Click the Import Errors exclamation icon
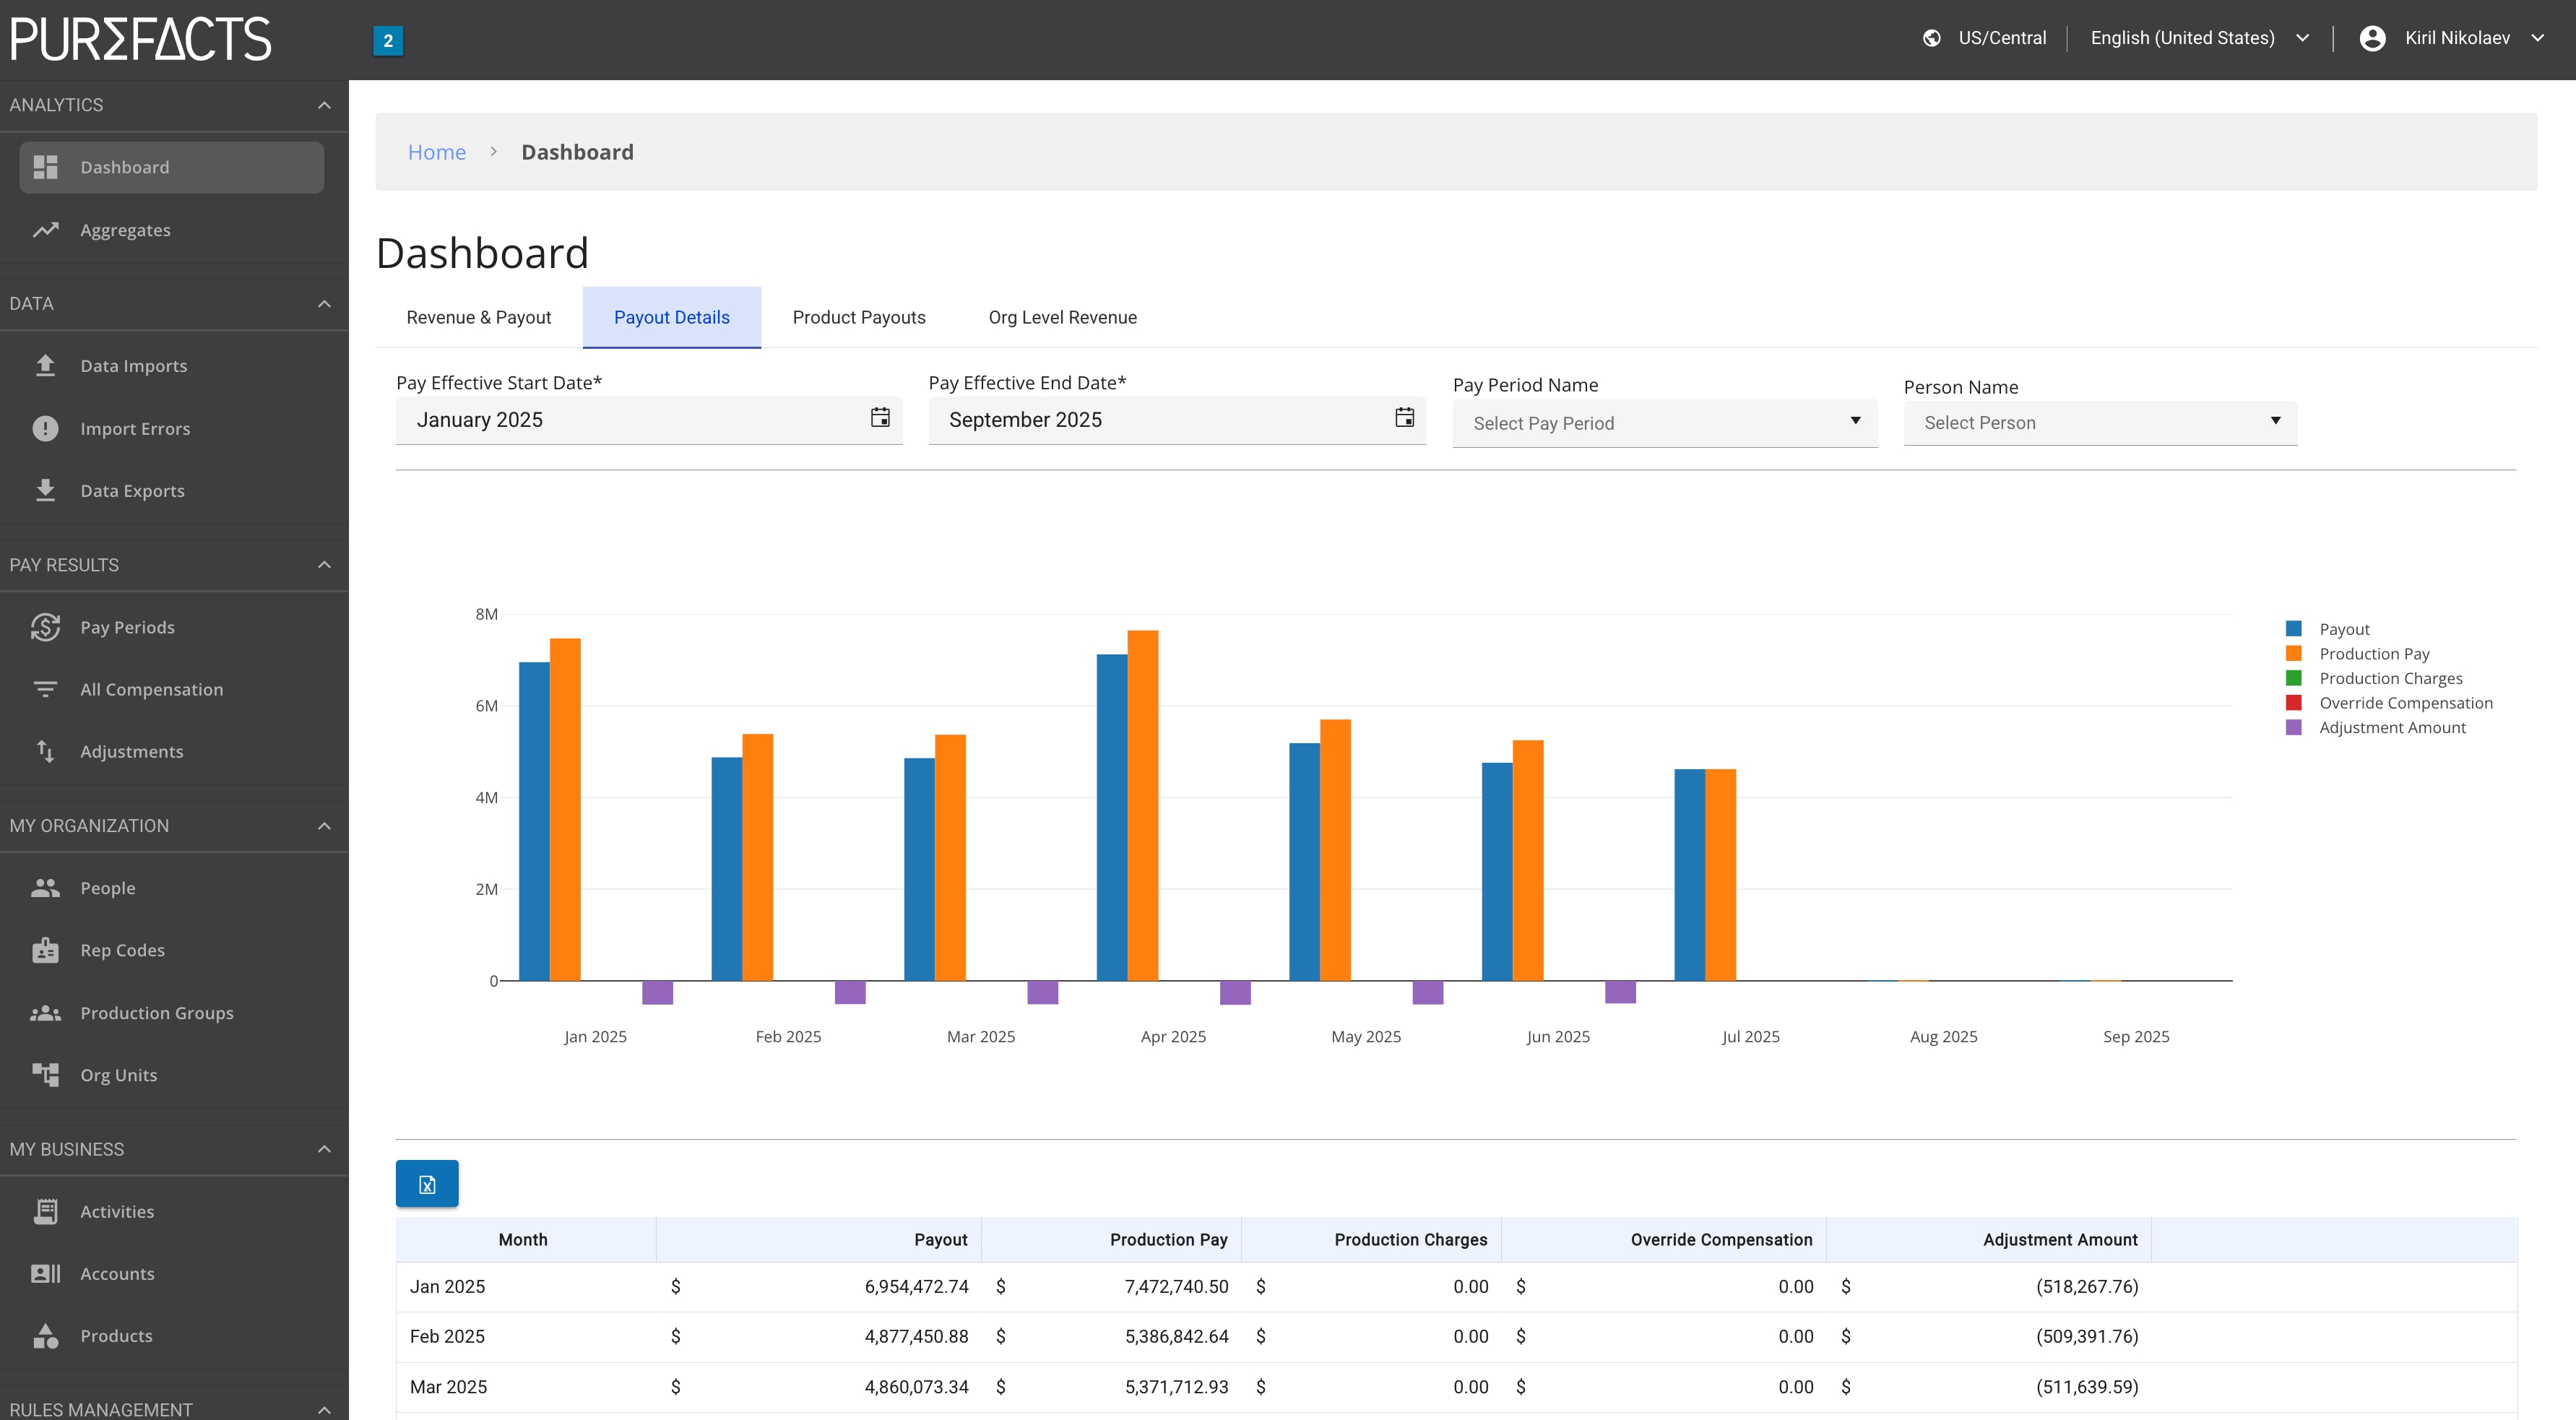2576x1420 pixels. pyautogui.click(x=45, y=428)
